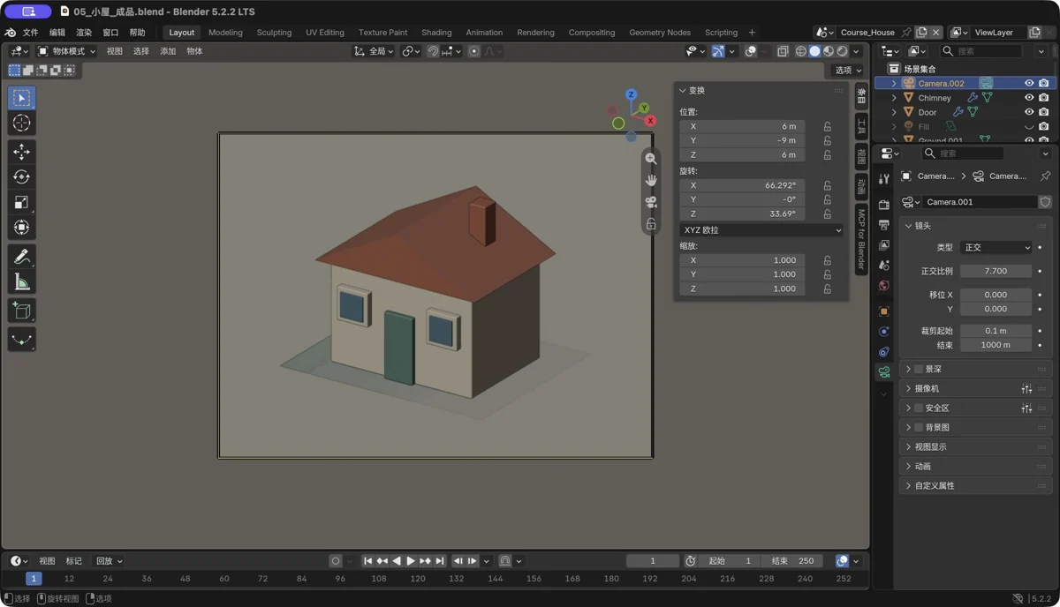Open the 选项 options button in the viewport

point(848,71)
